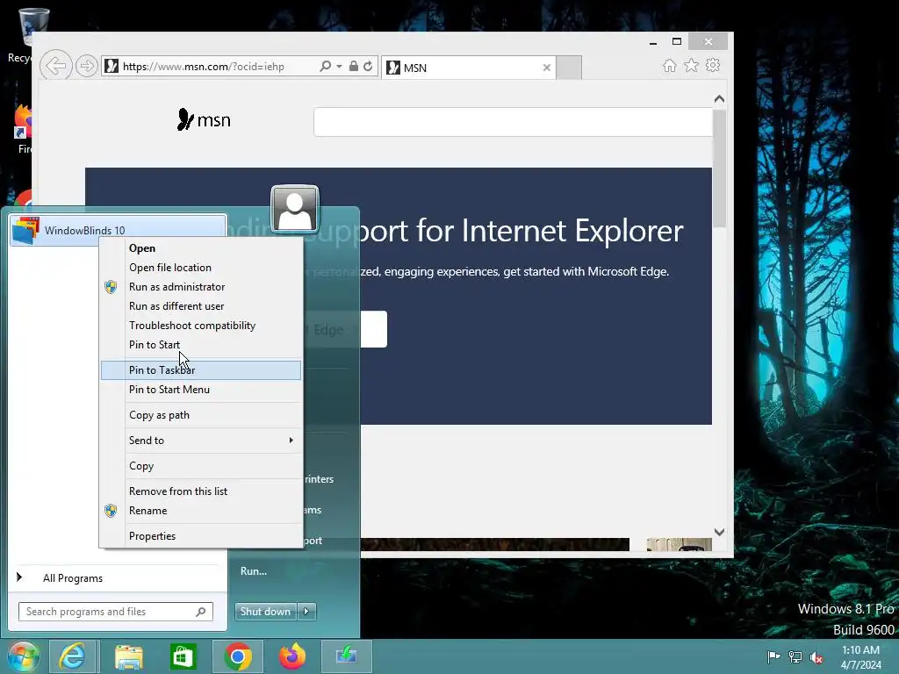The width and height of the screenshot is (899, 674).
Task: Click the msn logo on the page
Action: point(204,119)
